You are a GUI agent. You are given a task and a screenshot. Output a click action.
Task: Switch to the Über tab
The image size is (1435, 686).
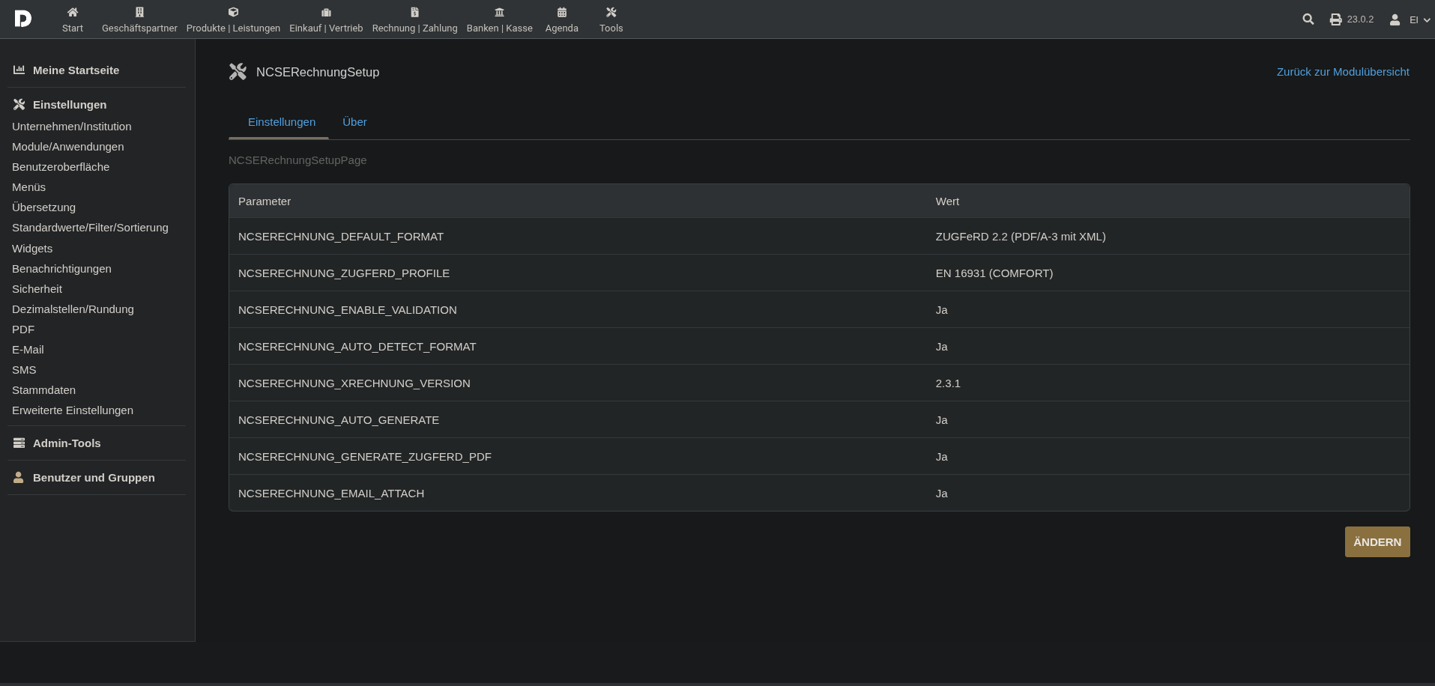[x=354, y=122]
